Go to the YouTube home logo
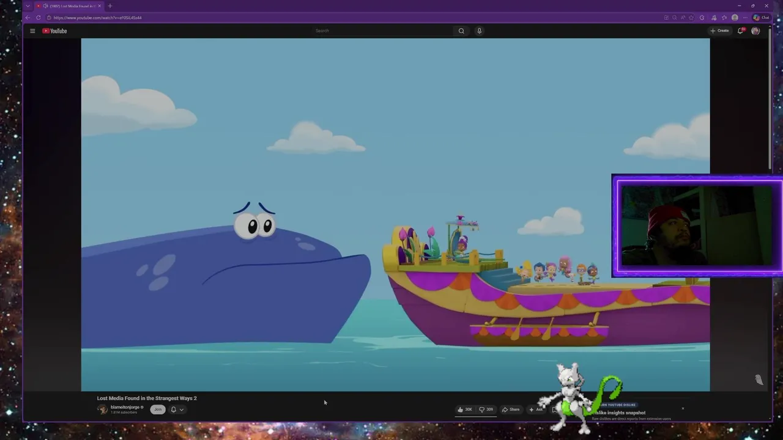783x440 pixels. coord(54,31)
